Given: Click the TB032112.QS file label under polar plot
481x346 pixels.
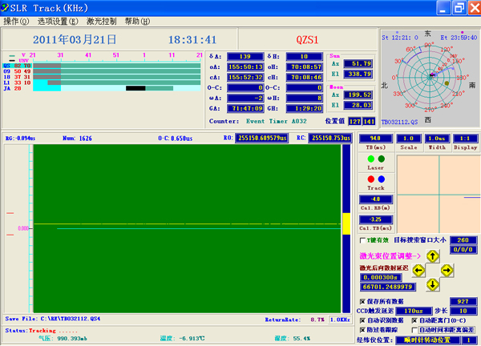Looking at the screenshot, I should pyautogui.click(x=399, y=122).
